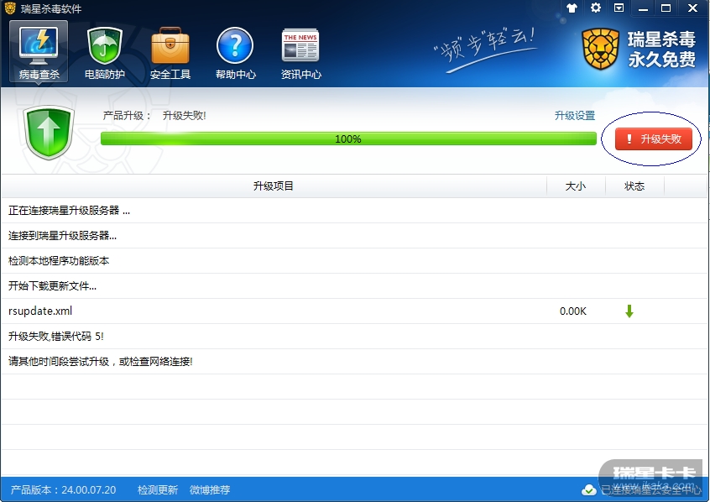Click the skin-change shirt icon

click(x=572, y=8)
